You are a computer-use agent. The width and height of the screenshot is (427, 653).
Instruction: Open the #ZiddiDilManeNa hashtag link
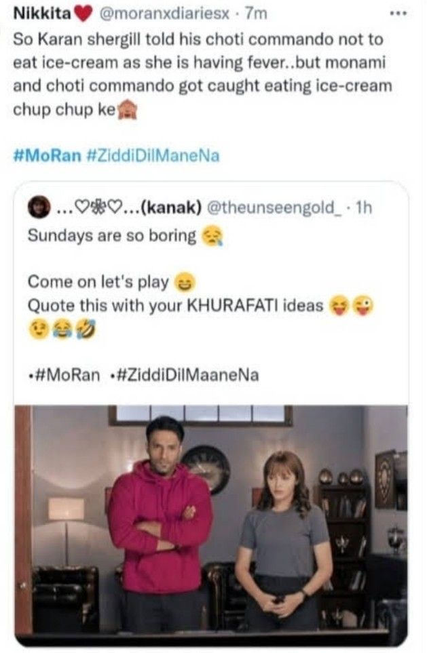(153, 156)
